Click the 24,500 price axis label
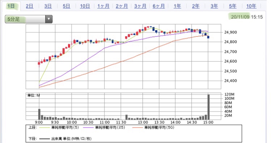Screen dimensions: 271x143 point(230,71)
